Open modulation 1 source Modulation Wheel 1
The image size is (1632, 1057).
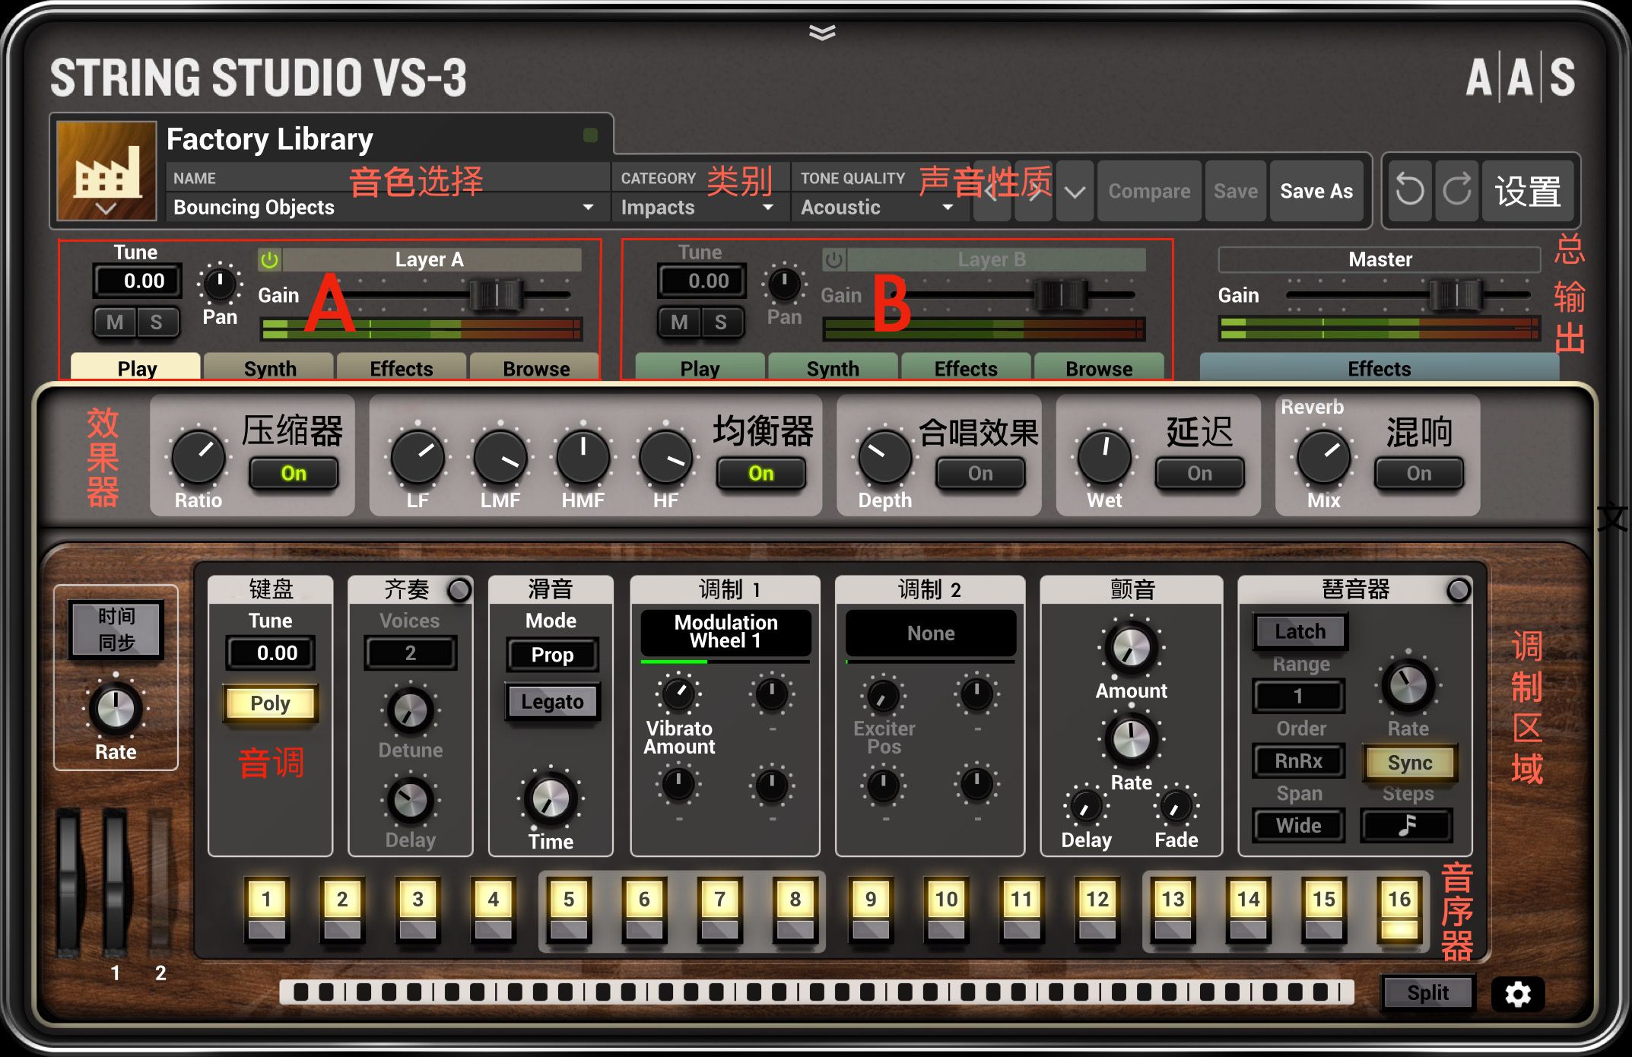pos(726,632)
